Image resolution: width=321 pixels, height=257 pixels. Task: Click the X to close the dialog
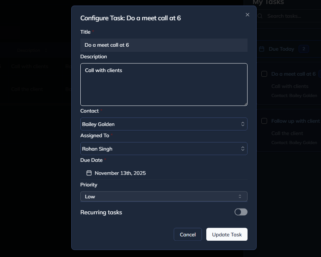pyautogui.click(x=248, y=14)
